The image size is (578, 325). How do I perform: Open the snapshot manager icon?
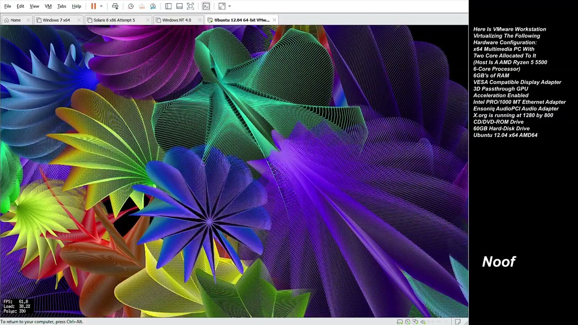[x=153, y=6]
